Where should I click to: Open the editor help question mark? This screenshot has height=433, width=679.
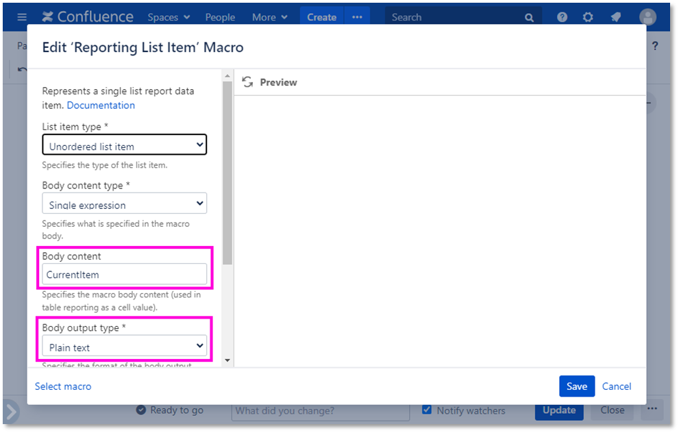click(x=655, y=46)
